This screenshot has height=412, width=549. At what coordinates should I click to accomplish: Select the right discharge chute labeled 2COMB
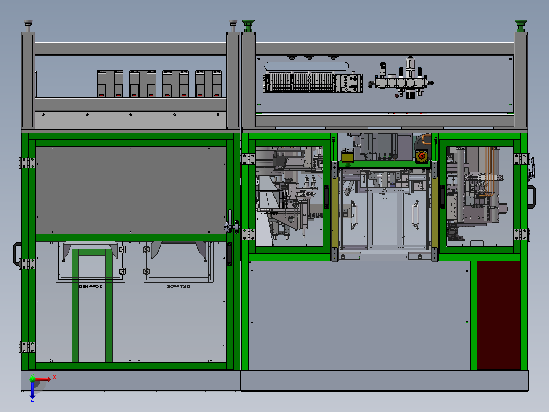pos(179,262)
